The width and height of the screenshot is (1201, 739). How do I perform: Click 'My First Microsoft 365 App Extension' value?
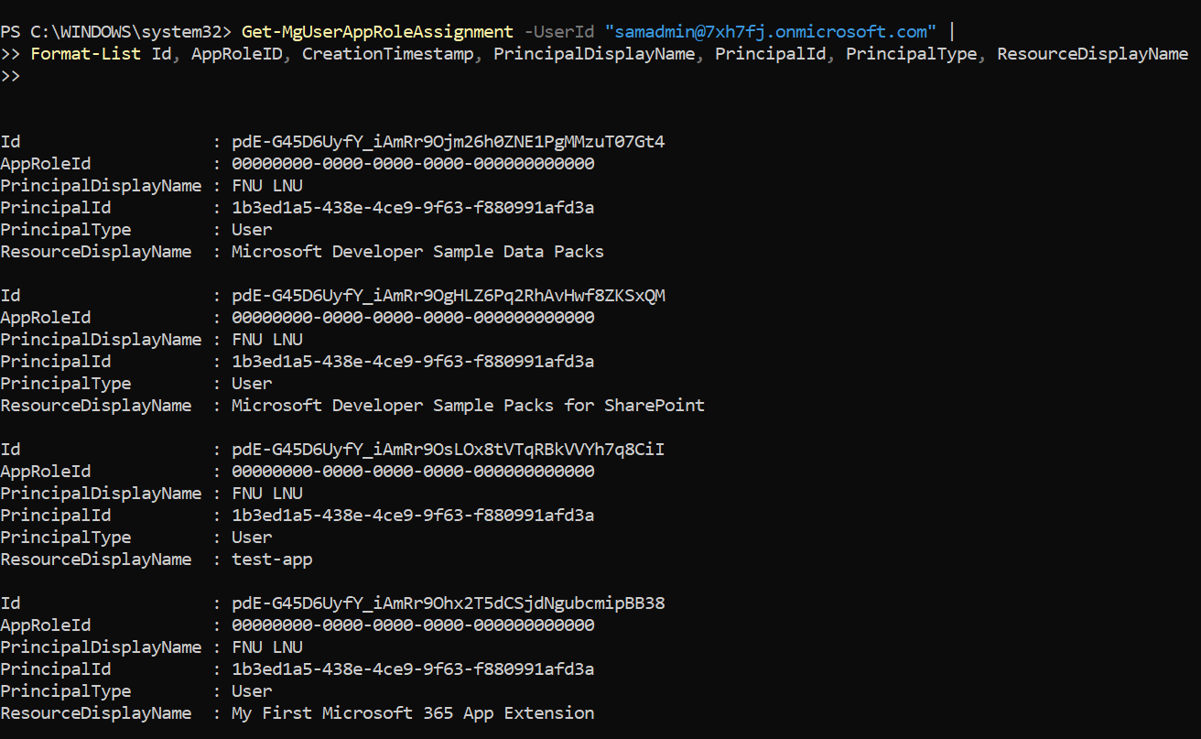click(x=413, y=713)
